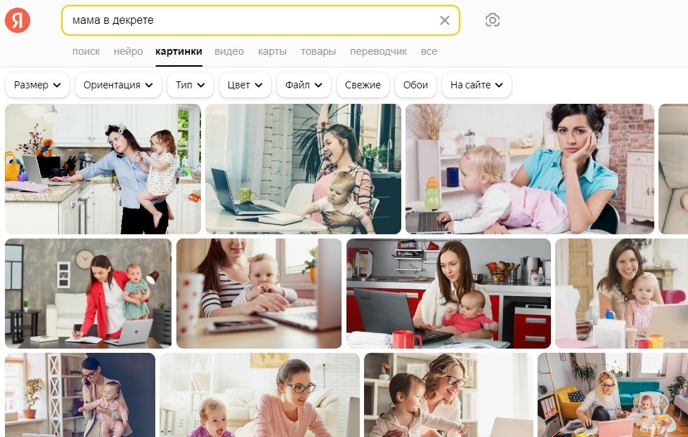Go to the карты tab
This screenshot has width=688, height=437.
click(272, 51)
